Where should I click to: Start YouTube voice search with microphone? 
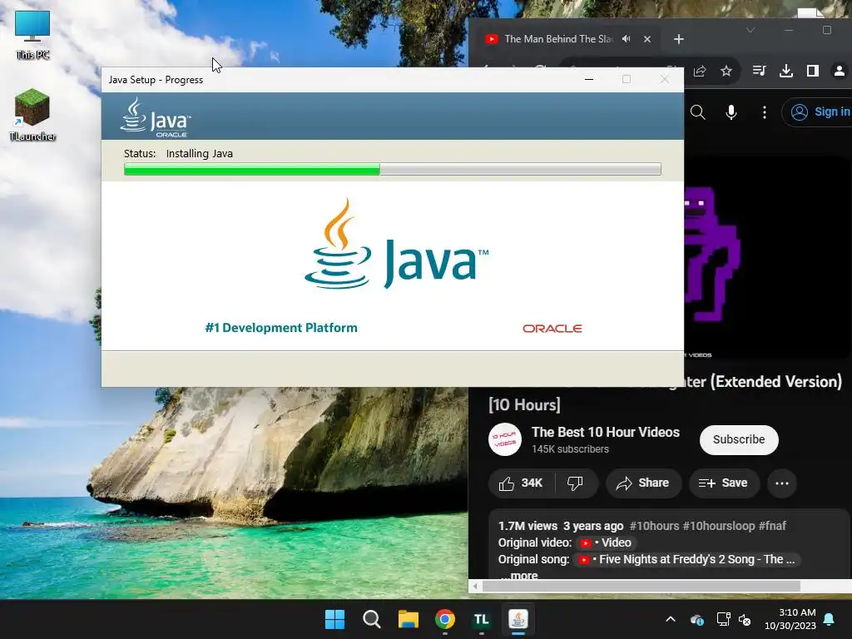(x=731, y=112)
